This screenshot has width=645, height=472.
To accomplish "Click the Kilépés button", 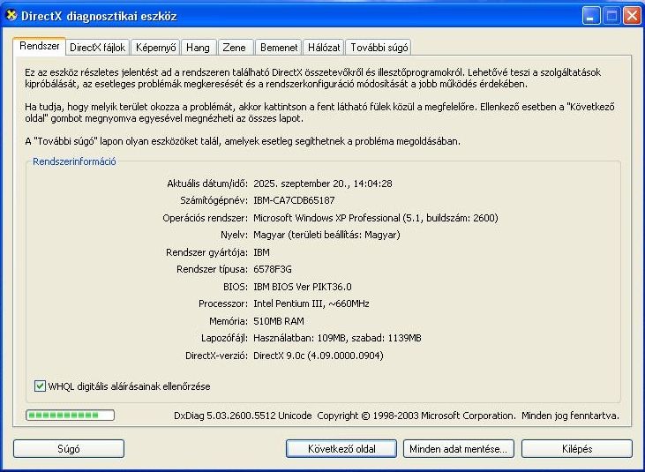I will [x=577, y=448].
